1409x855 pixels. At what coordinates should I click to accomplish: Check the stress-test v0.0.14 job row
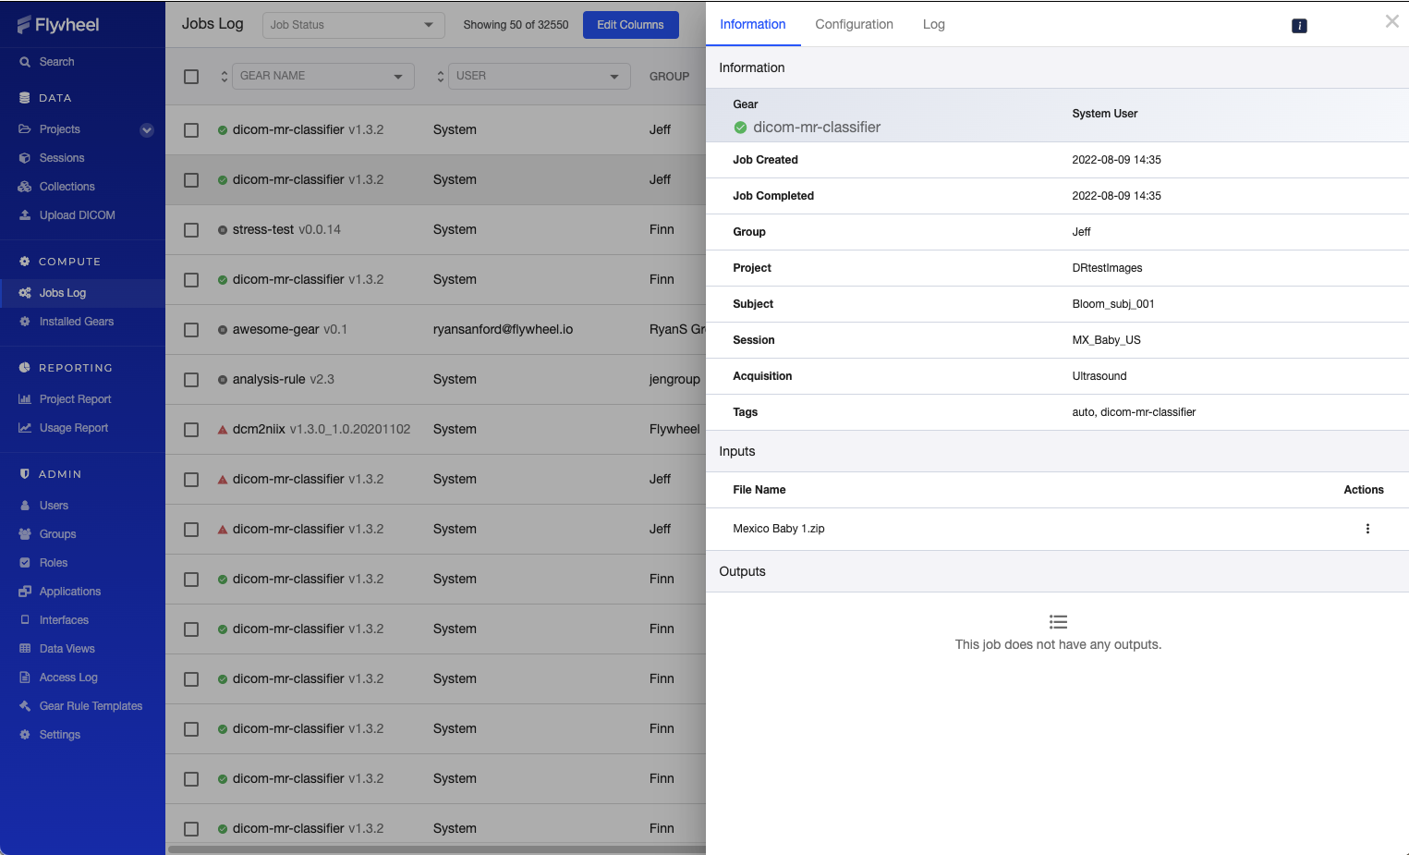pyautogui.click(x=191, y=230)
